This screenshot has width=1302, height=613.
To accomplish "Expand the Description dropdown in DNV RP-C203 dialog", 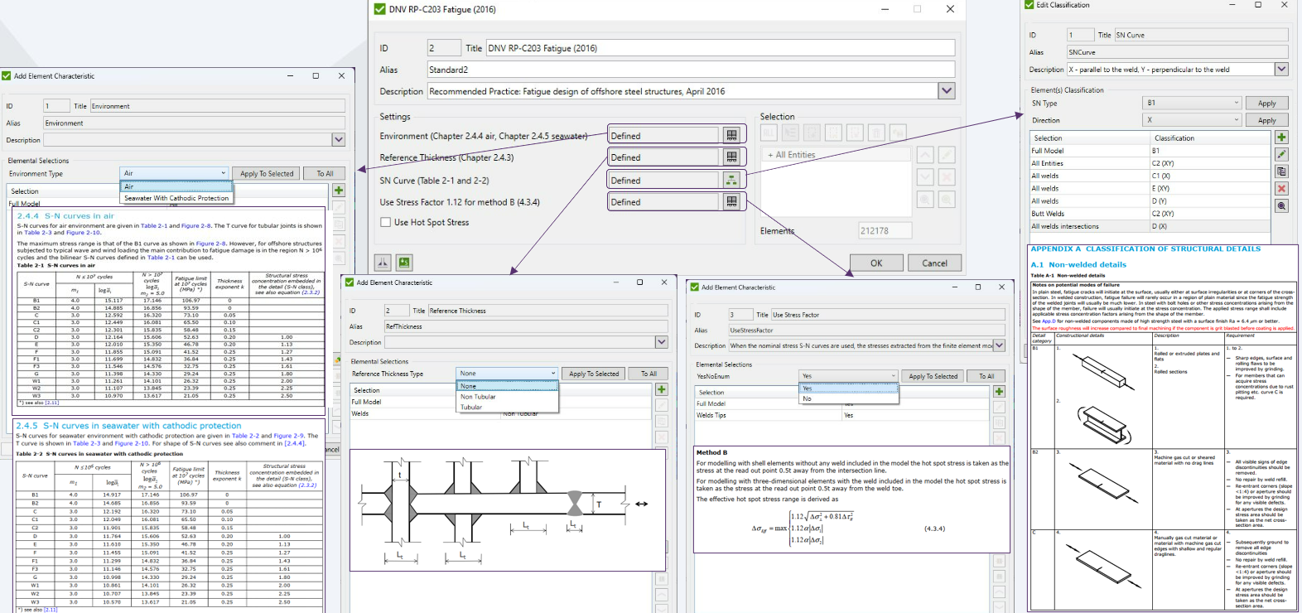I will pyautogui.click(x=947, y=91).
